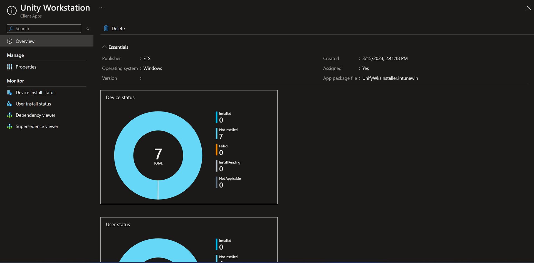Click the Device status card title

(120, 98)
